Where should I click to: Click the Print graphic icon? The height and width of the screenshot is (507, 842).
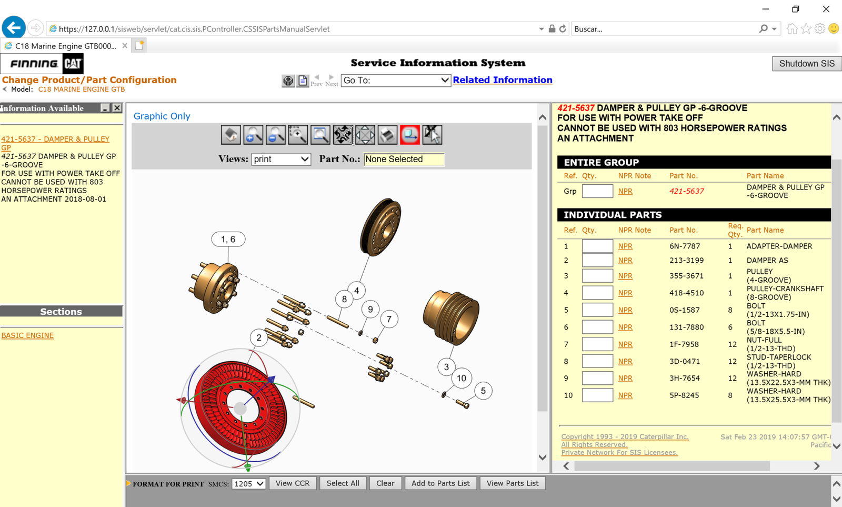point(387,135)
